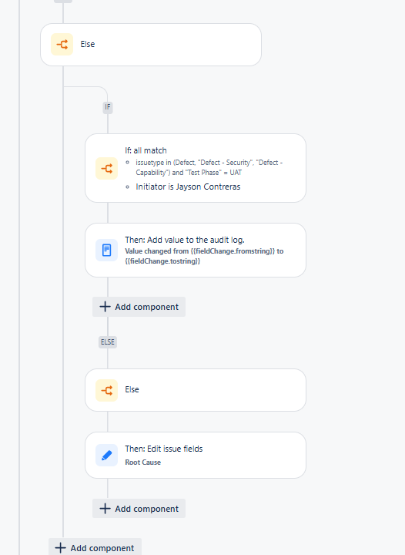Click the Edit issue fields pencil icon
This screenshot has height=555, width=405.
click(x=106, y=456)
